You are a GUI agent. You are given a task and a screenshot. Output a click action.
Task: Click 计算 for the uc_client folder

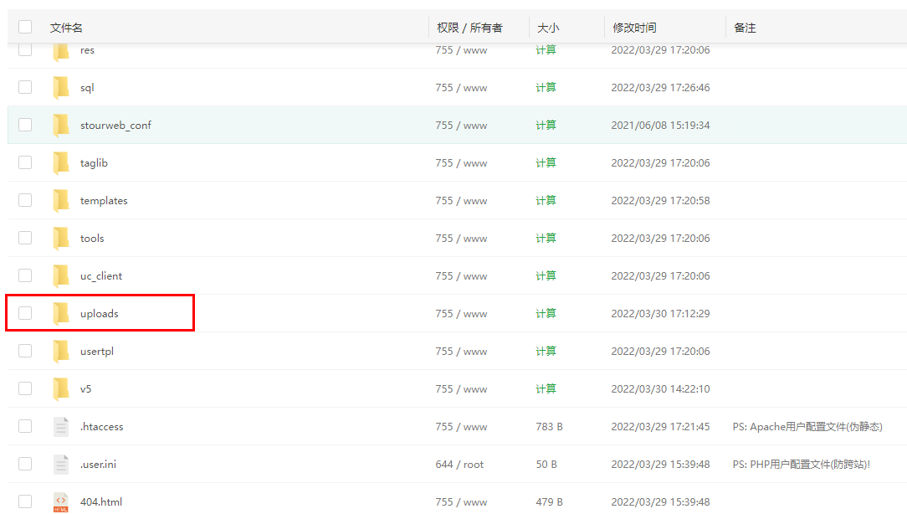(546, 275)
